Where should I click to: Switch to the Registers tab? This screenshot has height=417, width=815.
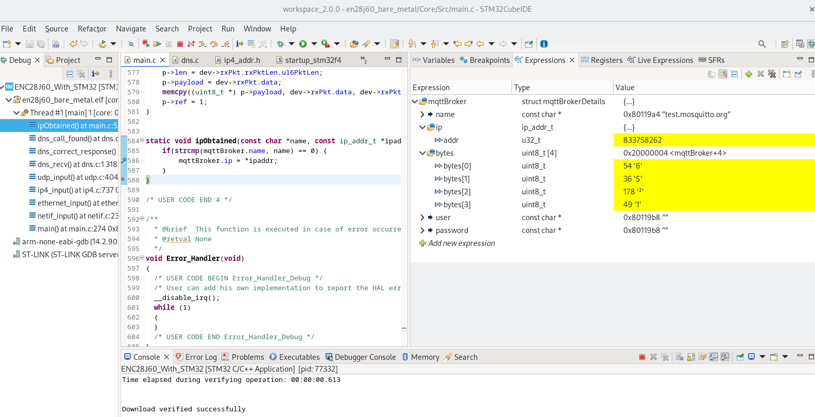coord(602,60)
